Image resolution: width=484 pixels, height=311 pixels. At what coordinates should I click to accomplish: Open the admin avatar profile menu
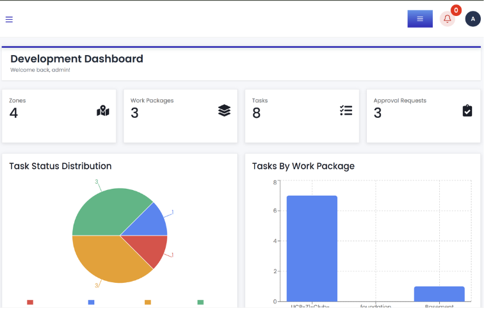(472, 19)
